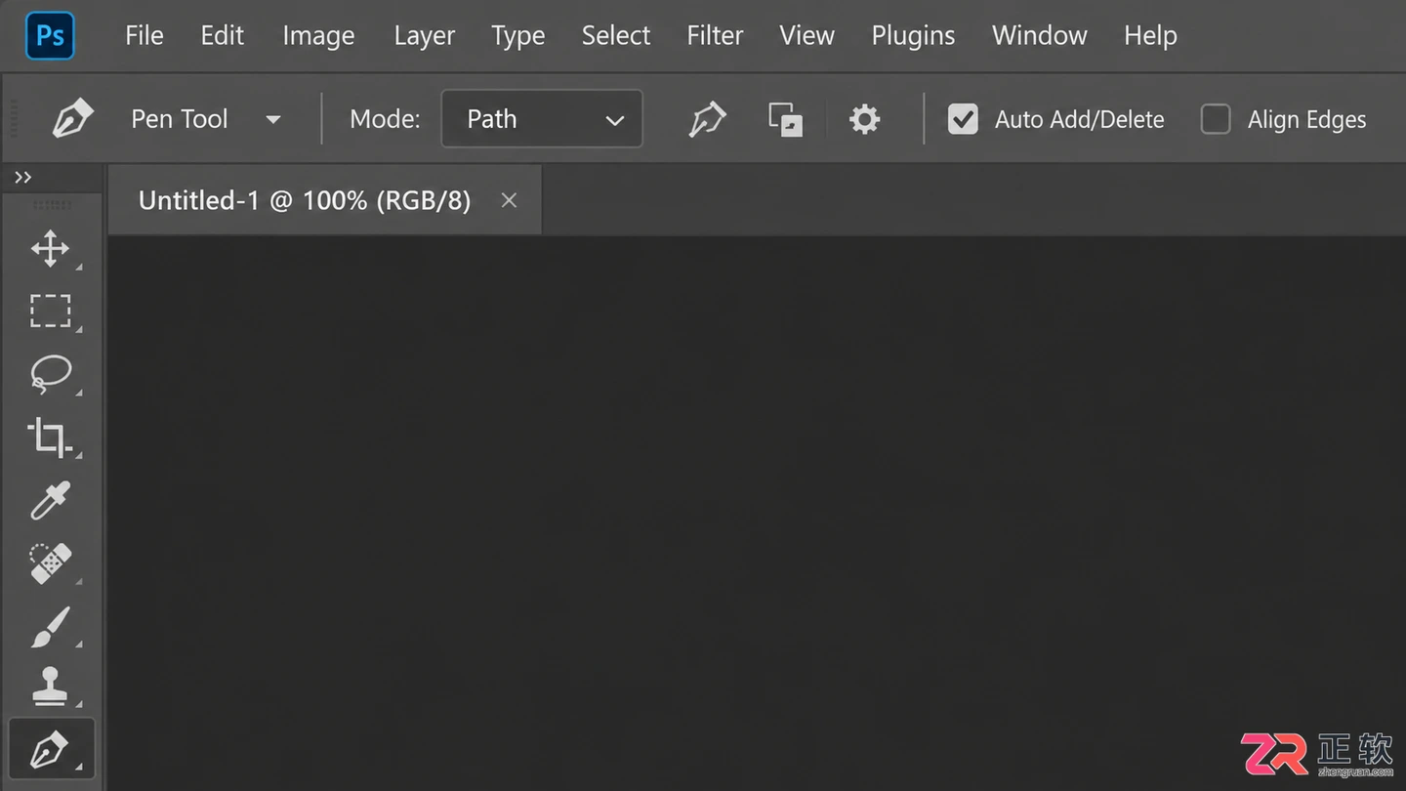
Task: Select the Brush tool
Action: [x=50, y=627]
